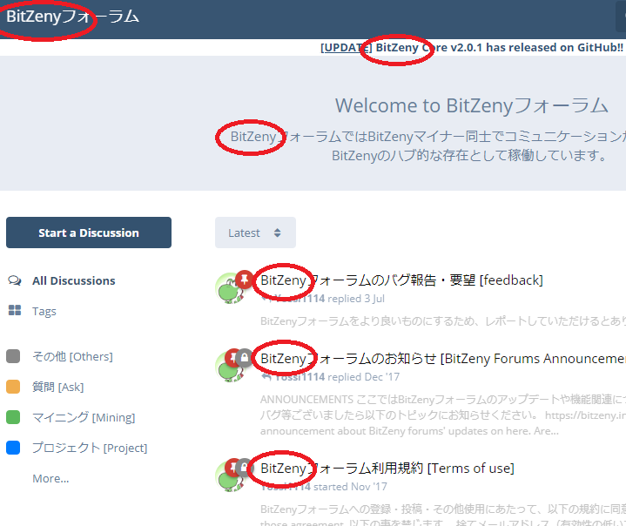Screen dimensions: 626x526
Task: Click the Tags grid icon
Action: pos(15,310)
